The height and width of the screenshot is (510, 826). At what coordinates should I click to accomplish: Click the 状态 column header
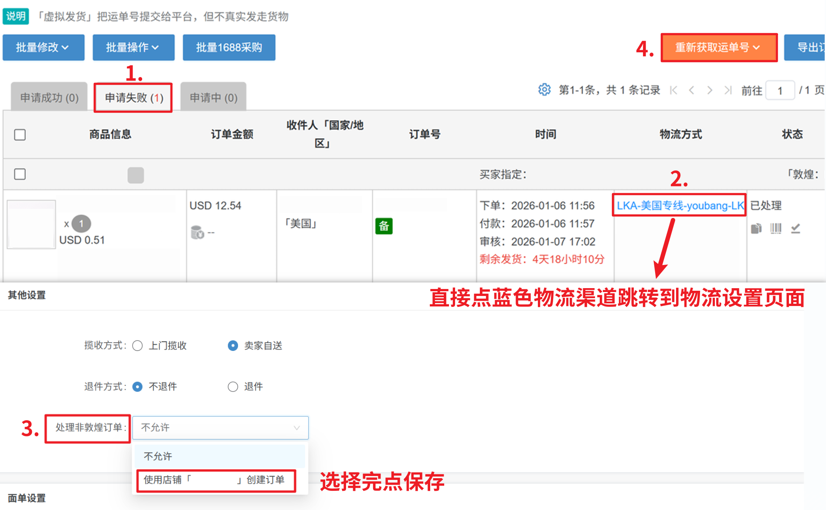pyautogui.click(x=792, y=134)
